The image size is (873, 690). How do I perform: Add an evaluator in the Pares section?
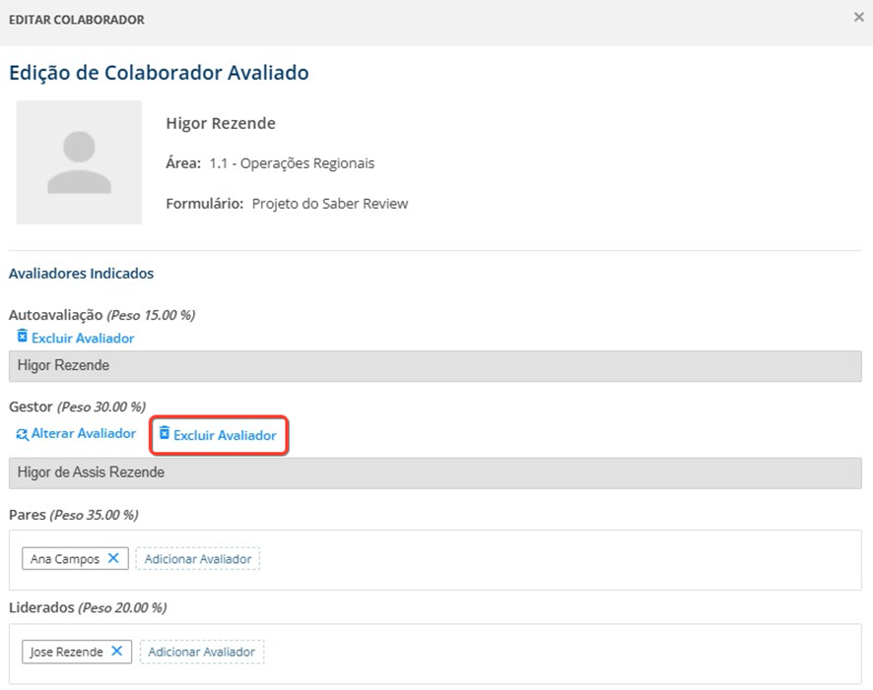(x=198, y=559)
